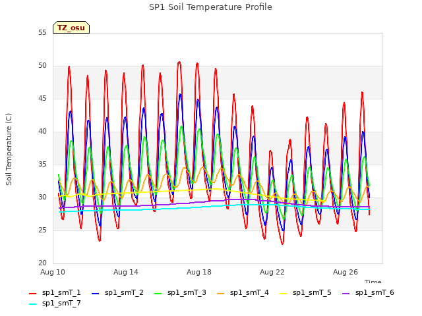Click the 50 y-axis tick label
The height and width of the screenshot is (316, 422).
point(42,66)
